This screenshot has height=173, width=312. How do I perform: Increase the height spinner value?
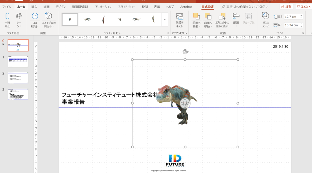(x=301, y=16)
